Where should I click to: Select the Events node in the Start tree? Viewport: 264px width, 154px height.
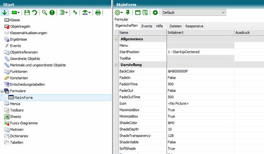point(15,46)
